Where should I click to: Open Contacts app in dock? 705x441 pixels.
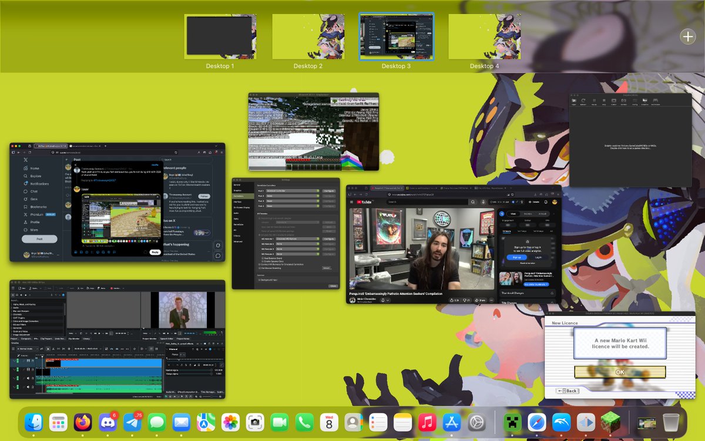click(x=354, y=423)
